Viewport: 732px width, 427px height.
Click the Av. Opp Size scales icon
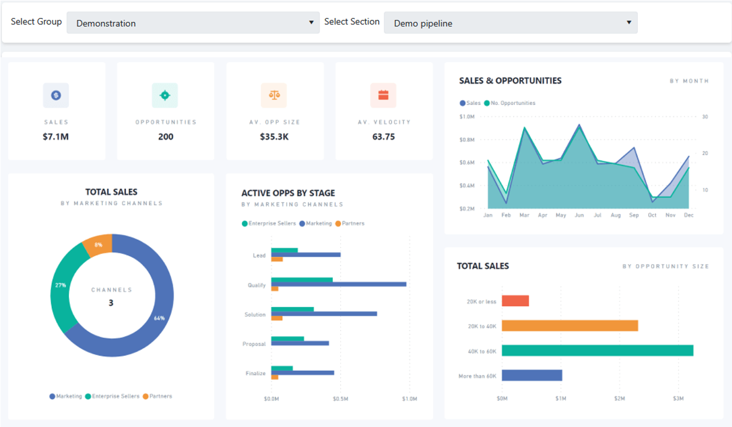pyautogui.click(x=274, y=95)
